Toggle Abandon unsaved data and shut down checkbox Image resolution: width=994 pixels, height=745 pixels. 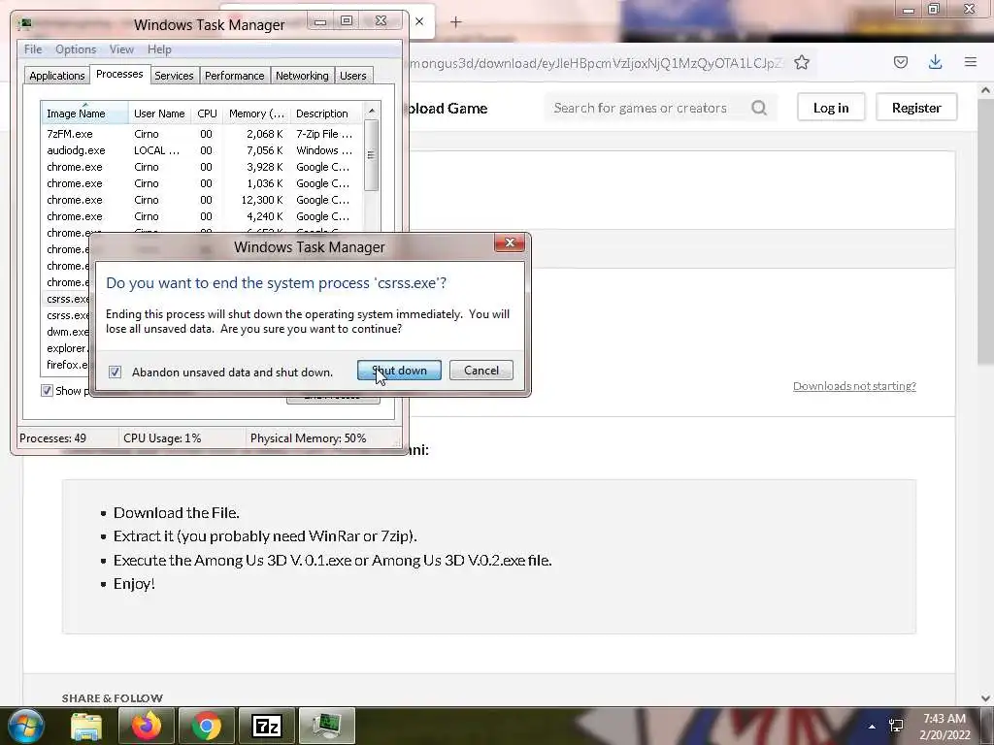(115, 372)
